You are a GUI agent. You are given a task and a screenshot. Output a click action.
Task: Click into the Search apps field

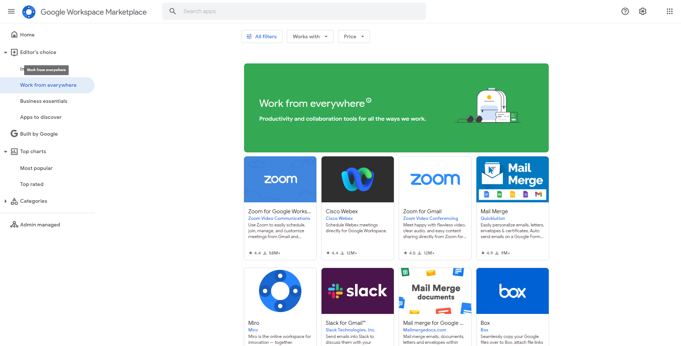tap(294, 11)
